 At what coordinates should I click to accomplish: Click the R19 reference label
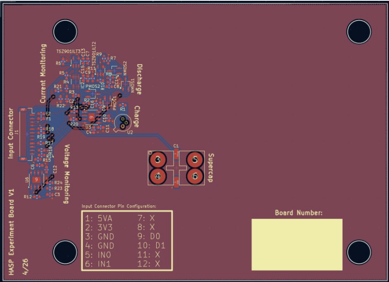(x=41, y=137)
